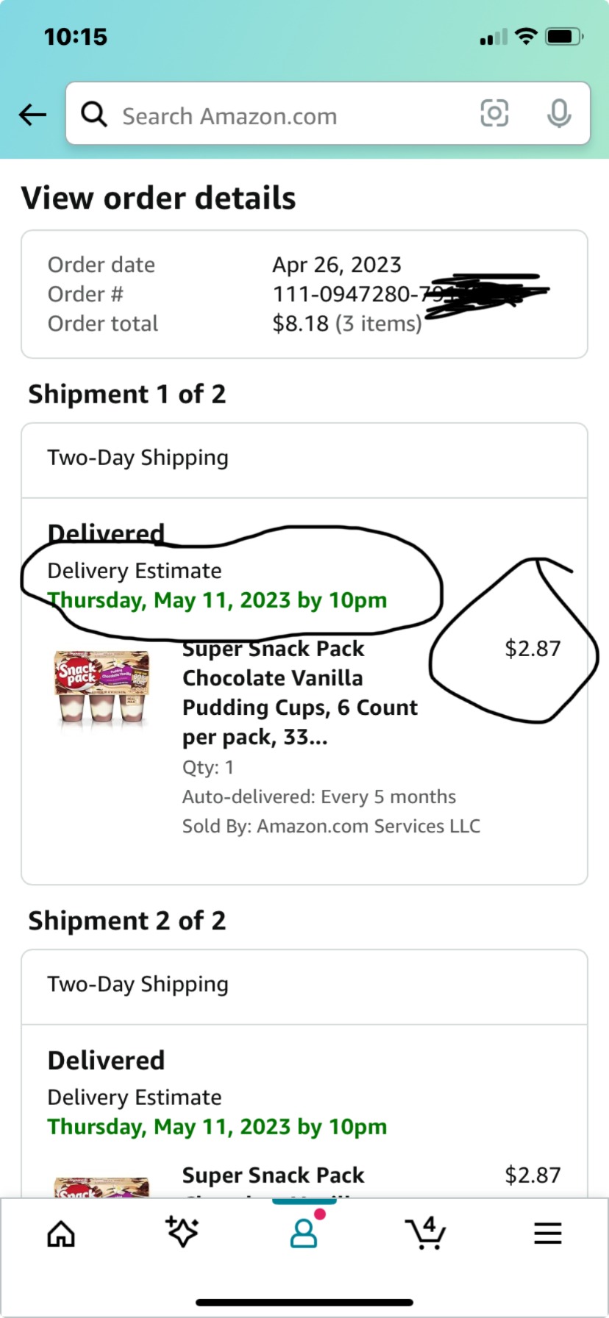Image resolution: width=609 pixels, height=1318 pixels.
Task: Select the $2.87 circled price
Action: coord(532,648)
